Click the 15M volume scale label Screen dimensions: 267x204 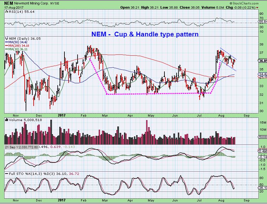pyautogui.click(x=263, y=123)
